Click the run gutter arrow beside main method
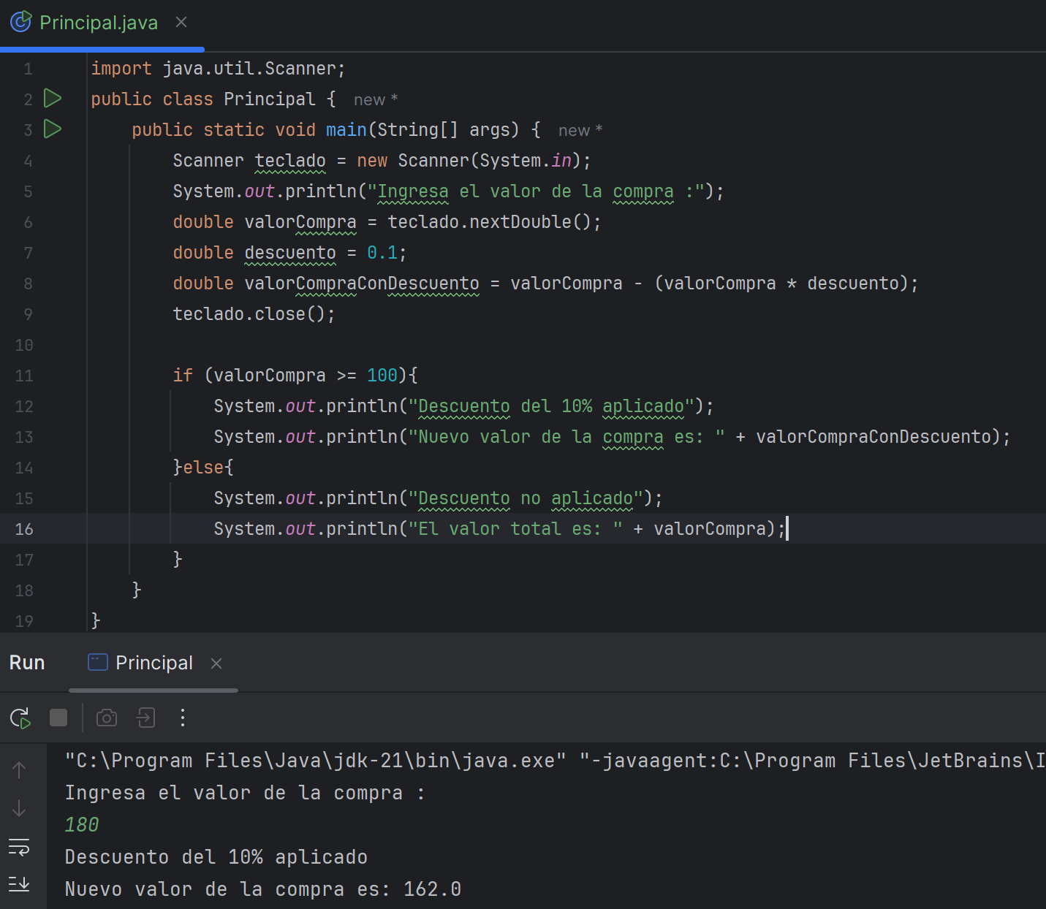The height and width of the screenshot is (909, 1046). [x=53, y=129]
